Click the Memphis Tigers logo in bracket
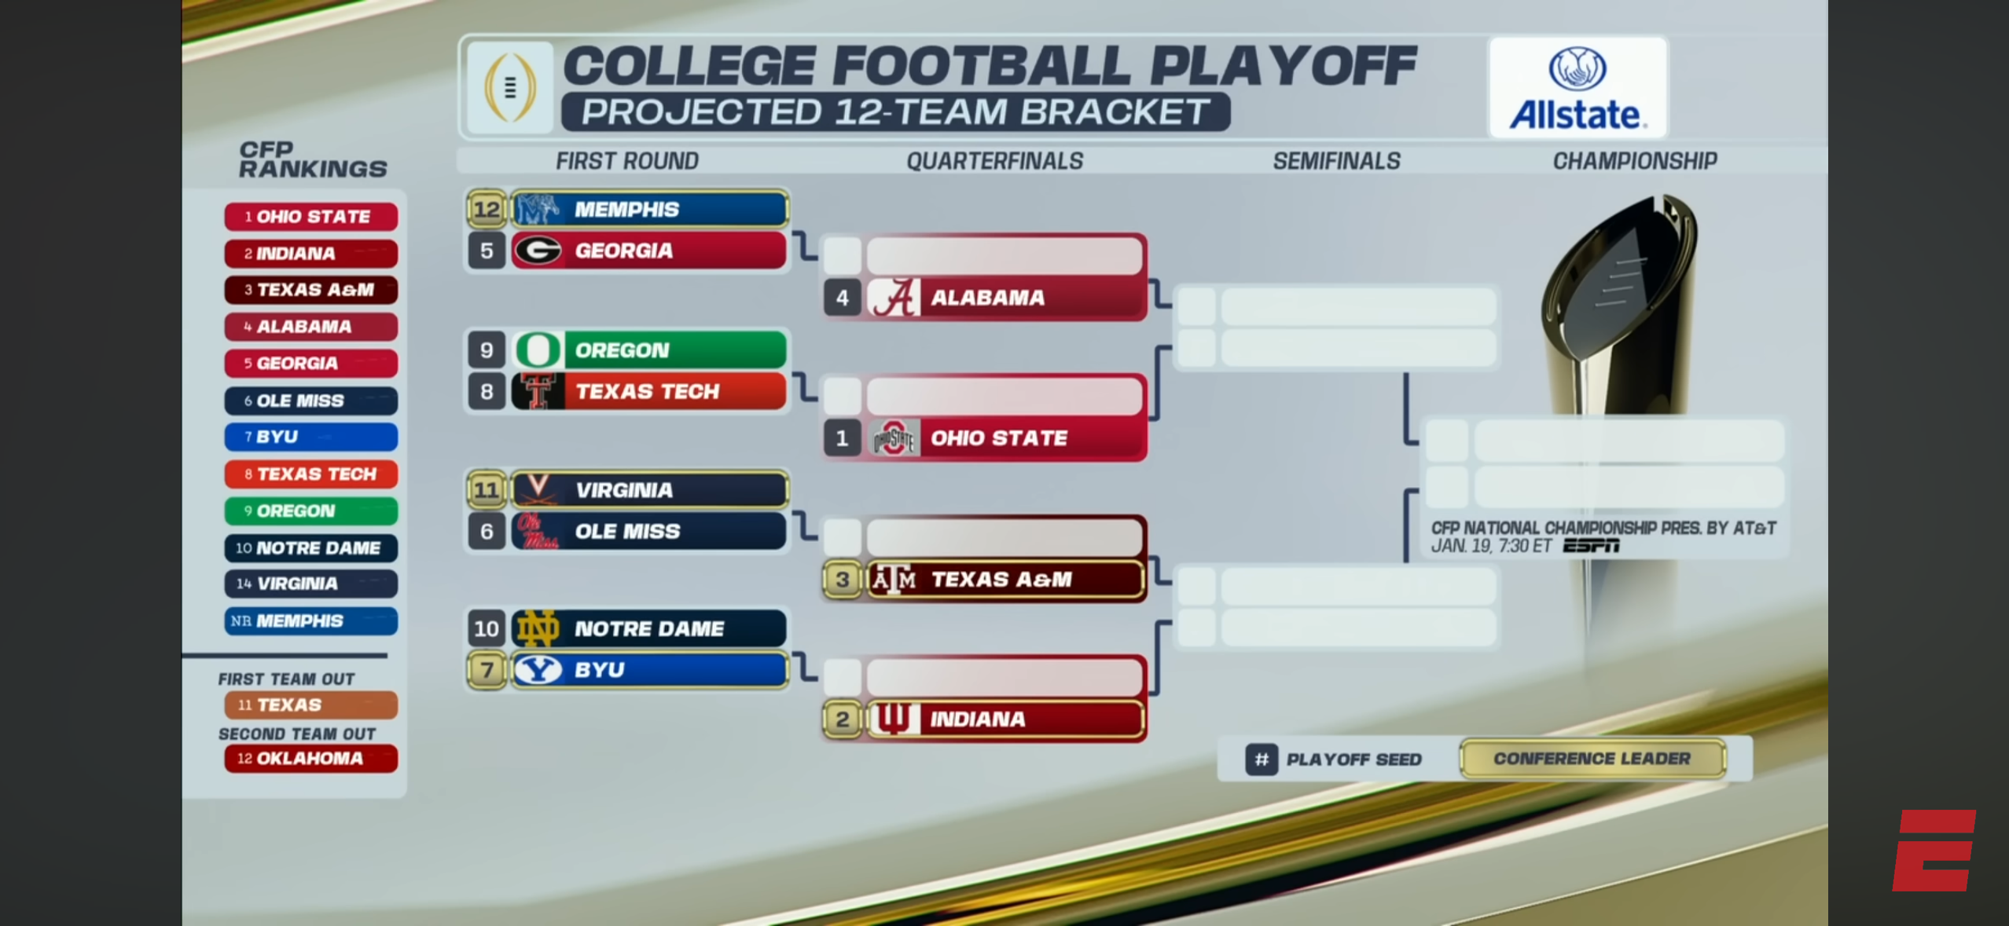The image size is (2009, 926). [538, 210]
